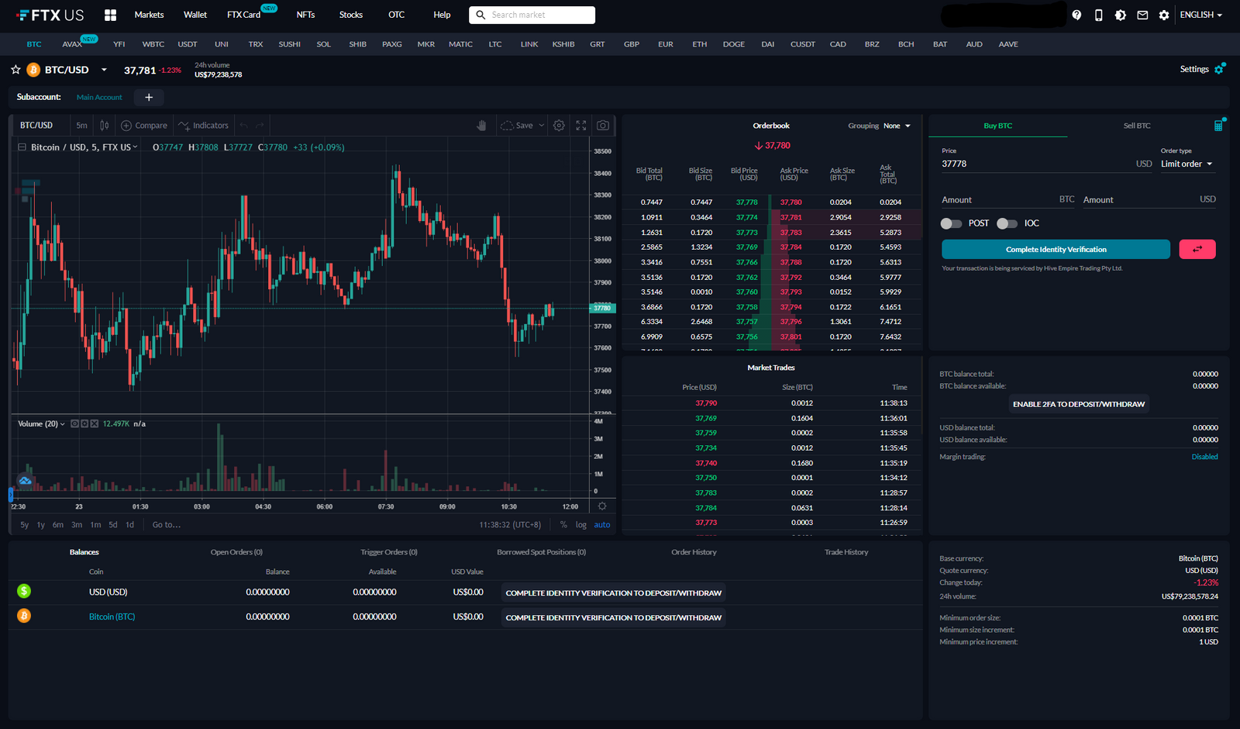This screenshot has width=1240, height=729.
Task: Click the Amount BTC input field
Action: click(1008, 200)
